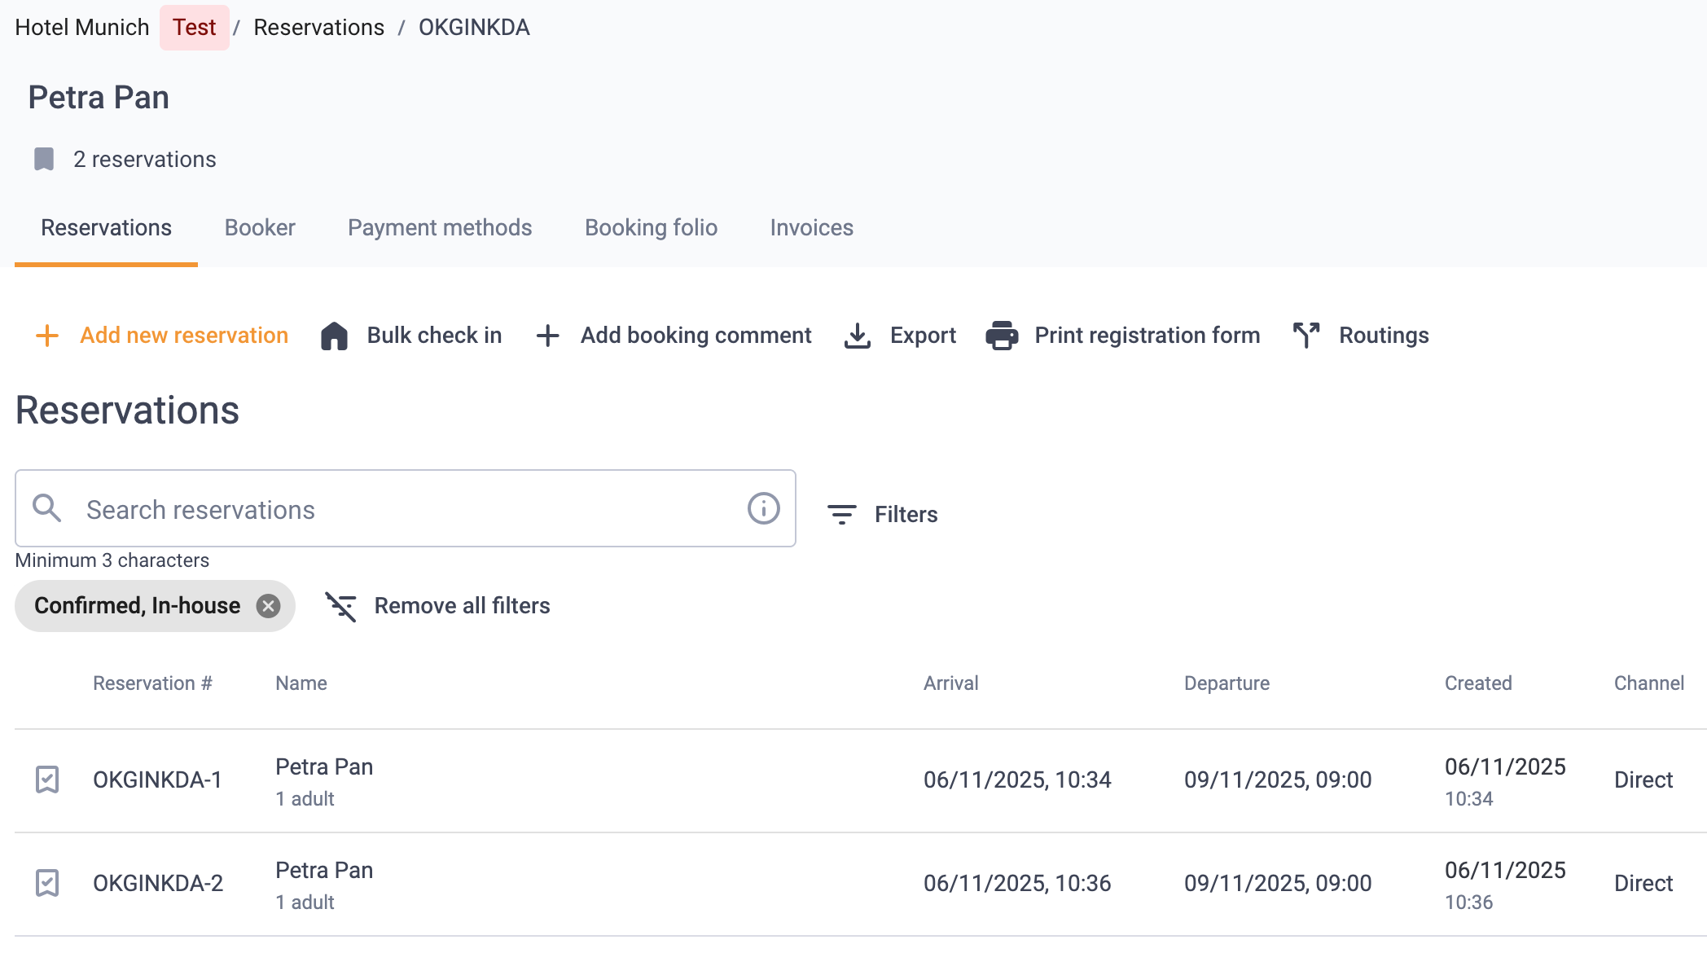The width and height of the screenshot is (1707, 953).
Task: Open reservation OKGINKDA-2
Action: (158, 884)
